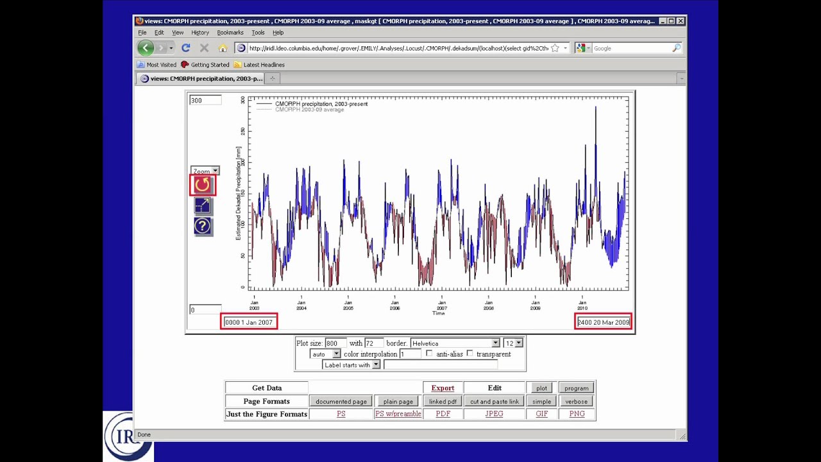
Task: Click the forward navigation arrow
Action: click(x=162, y=48)
